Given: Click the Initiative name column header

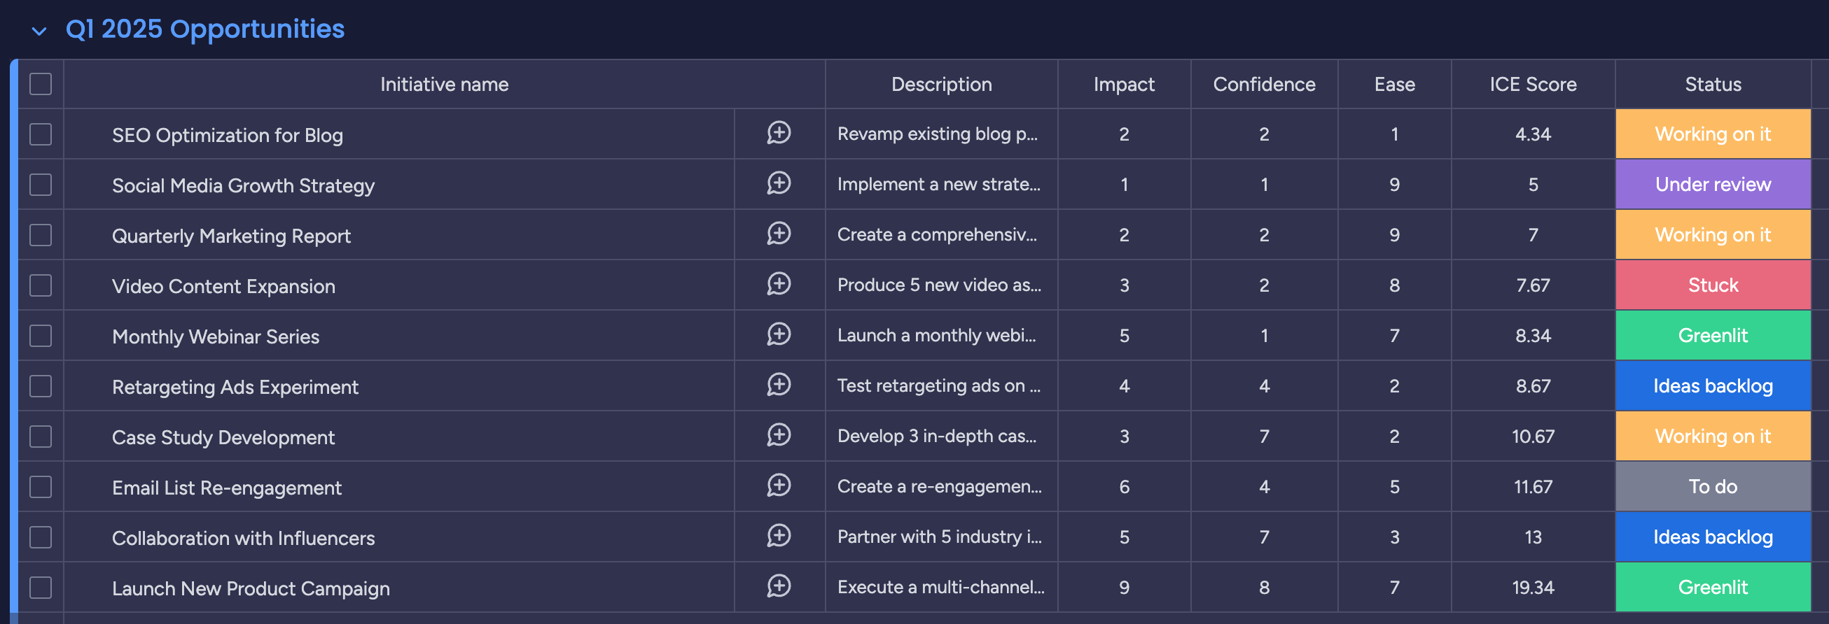Looking at the screenshot, I should pyautogui.click(x=445, y=84).
